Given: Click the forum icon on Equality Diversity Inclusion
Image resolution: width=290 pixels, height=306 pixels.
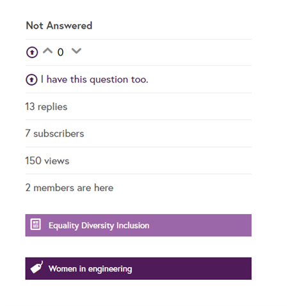Looking at the screenshot, I should [35, 224].
